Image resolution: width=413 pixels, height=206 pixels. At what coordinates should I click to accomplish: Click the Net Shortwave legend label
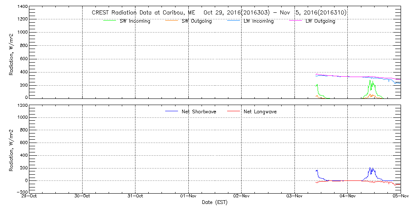click(x=199, y=112)
